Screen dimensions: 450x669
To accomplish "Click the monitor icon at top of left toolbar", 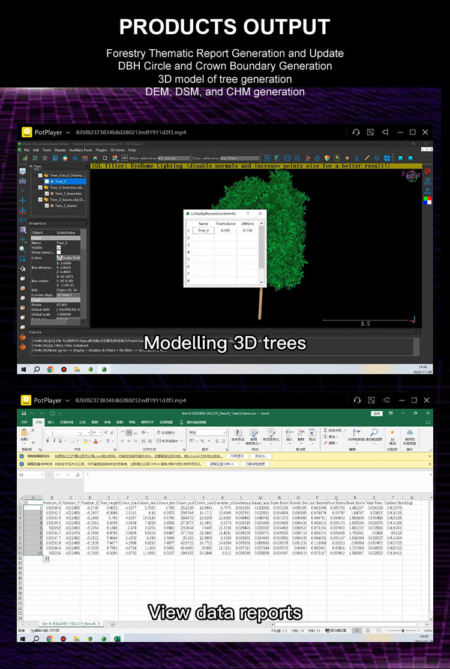I will point(23,171).
